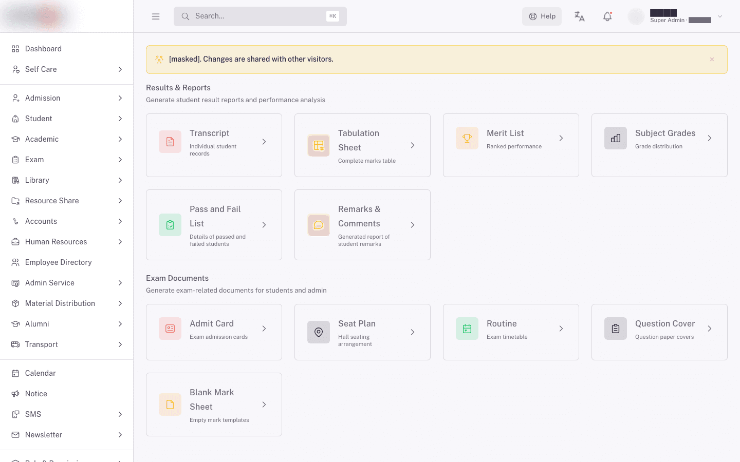This screenshot has width=740, height=462.
Task: Click the Material Distribution sidebar item
Action: [67, 303]
